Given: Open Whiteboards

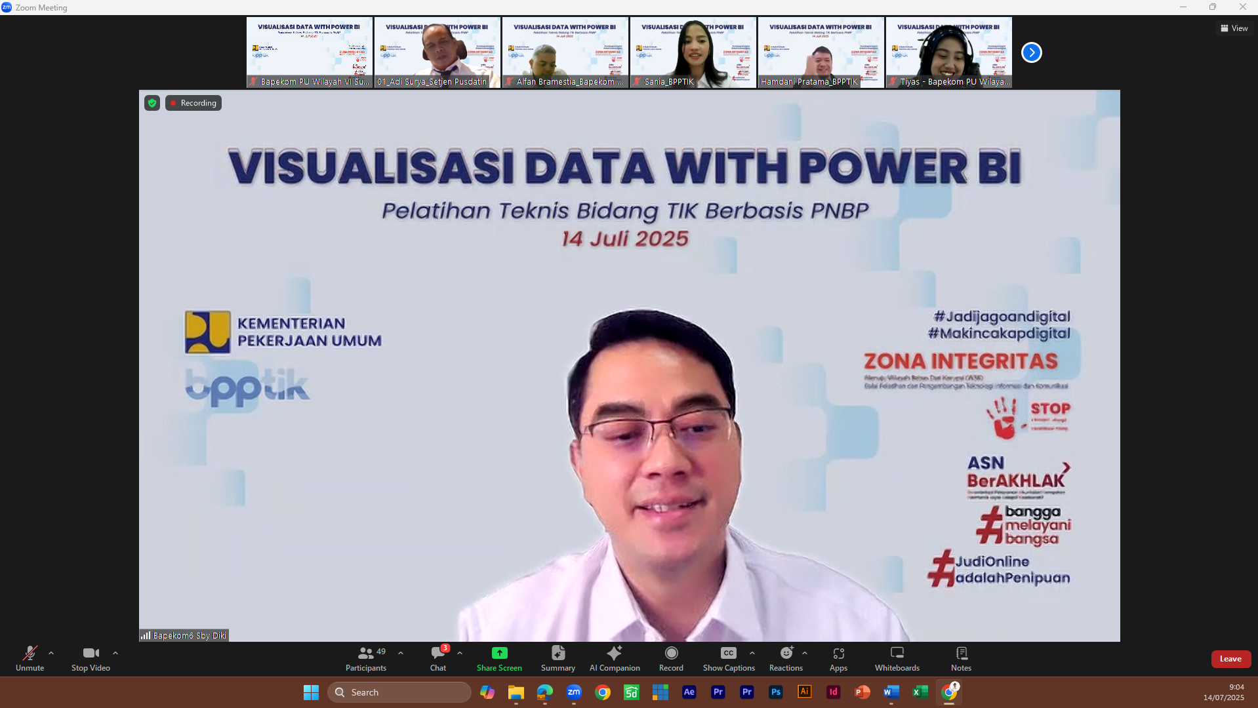Looking at the screenshot, I should click(x=897, y=658).
